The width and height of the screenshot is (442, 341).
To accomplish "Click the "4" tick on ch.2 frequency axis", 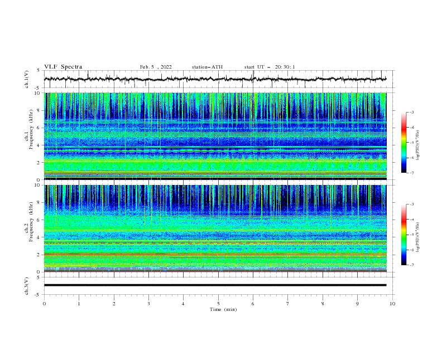I will [x=39, y=237].
